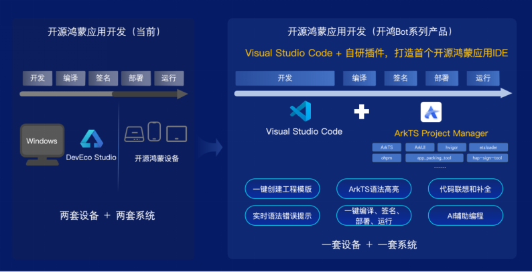532x272 pixels.
Task: Click the small ArkTS component tag
Action: click(x=387, y=147)
